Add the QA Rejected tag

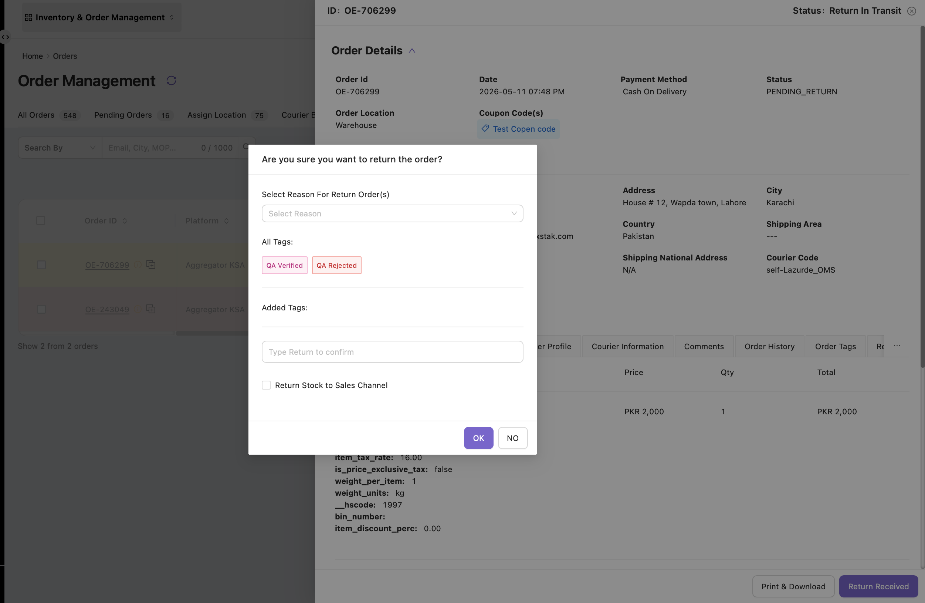336,265
